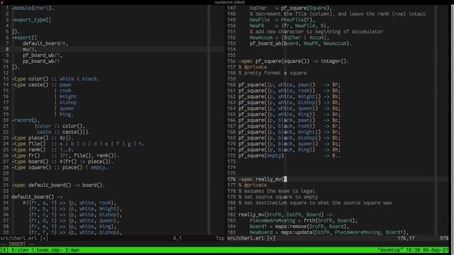Screen dimensions: 454x255
Task: Click PieceWeAreMoving = frth(SrcFR, Board) line 183
Action: pyautogui.click(x=304, y=220)
